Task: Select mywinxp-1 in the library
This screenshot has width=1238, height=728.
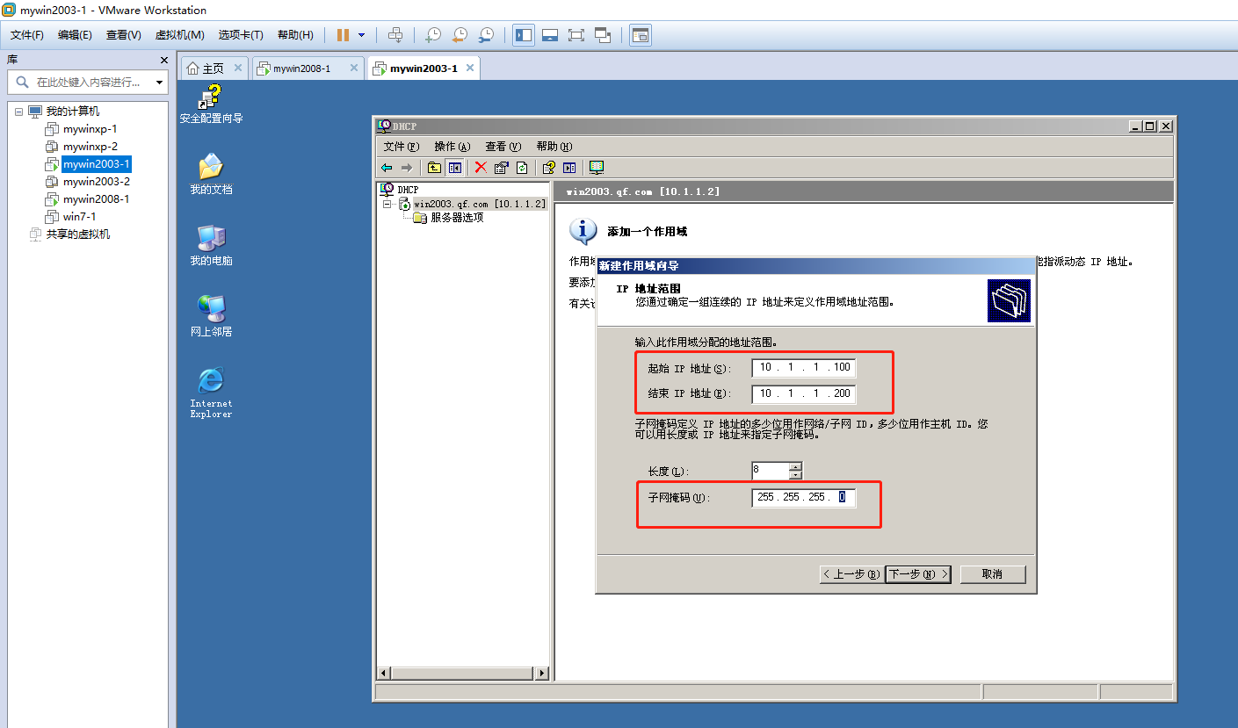Action: point(90,129)
